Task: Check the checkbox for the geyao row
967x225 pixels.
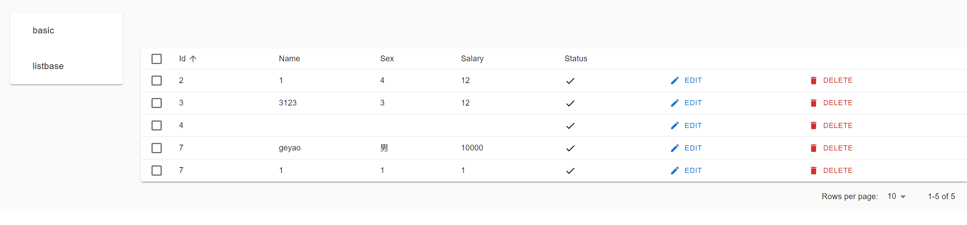Action: [157, 148]
